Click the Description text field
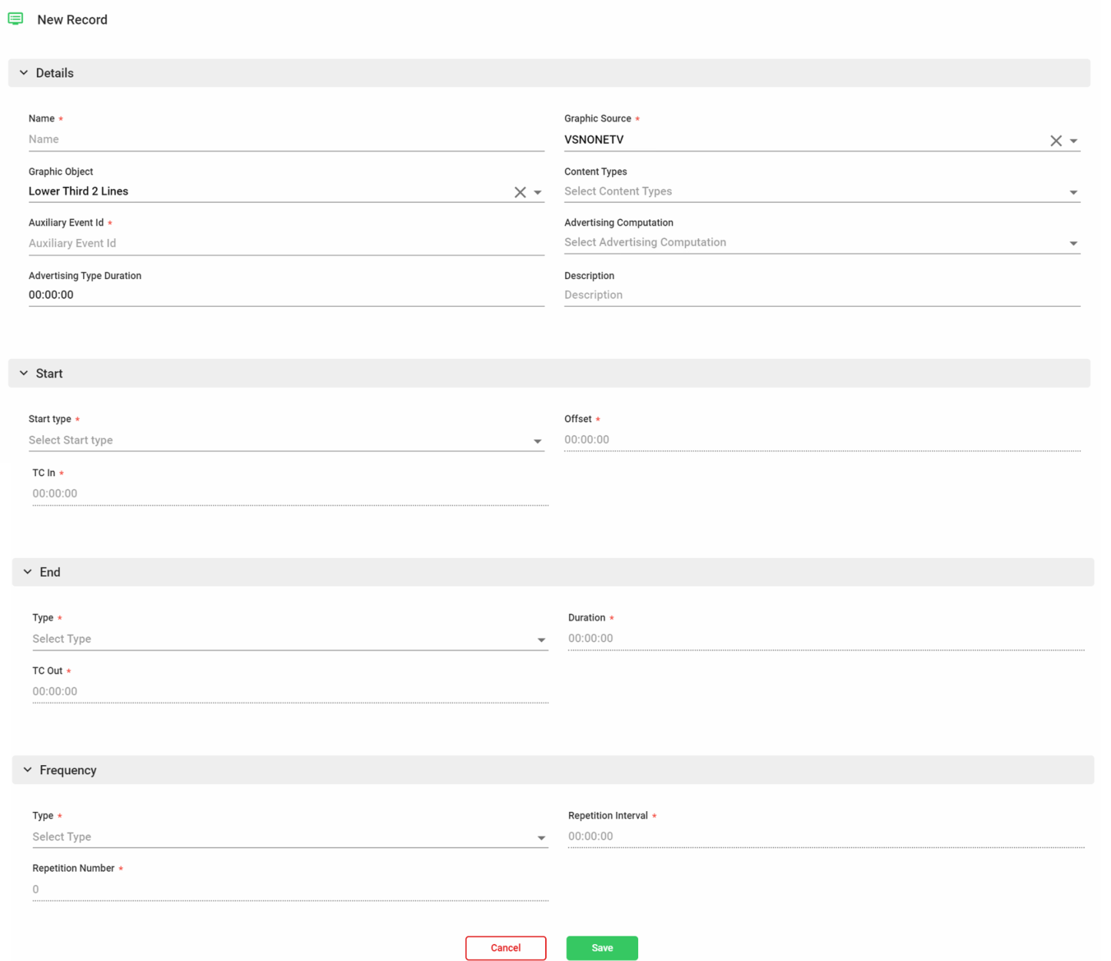Screen dimensions: 1111x961 821,295
